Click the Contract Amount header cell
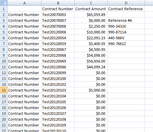 91,9
